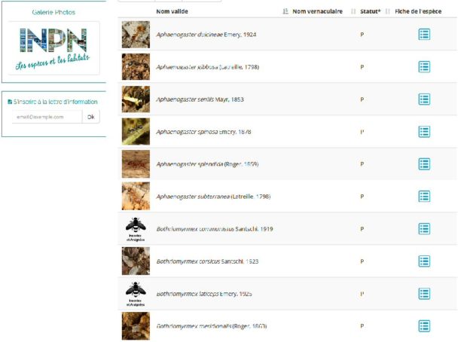Open species sheet icon for Aphaenogaster senilis
467x342 pixels.
click(424, 99)
